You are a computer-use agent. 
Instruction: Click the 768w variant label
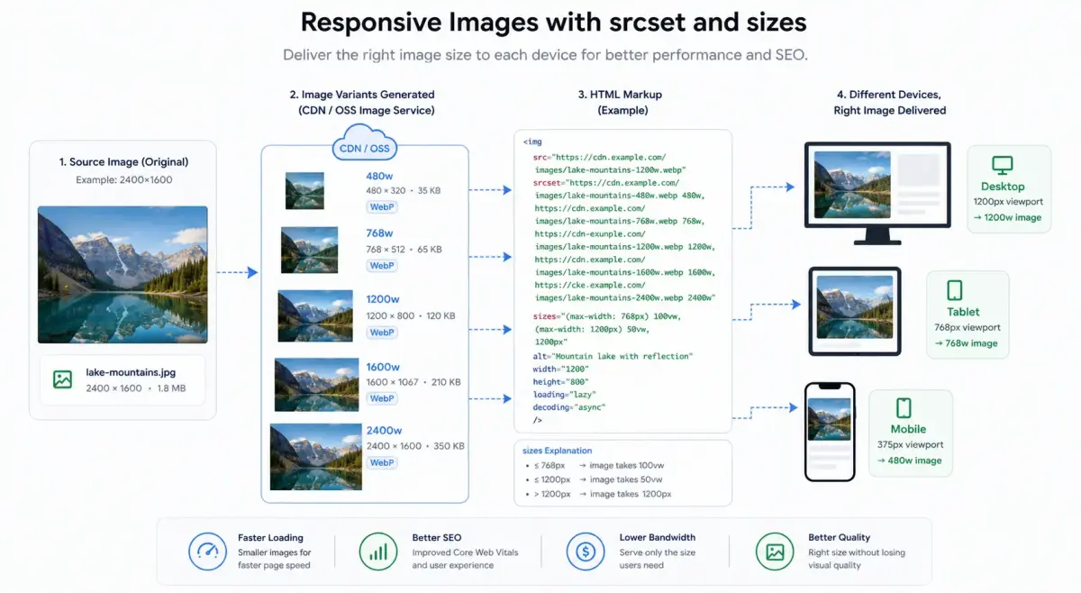(380, 233)
